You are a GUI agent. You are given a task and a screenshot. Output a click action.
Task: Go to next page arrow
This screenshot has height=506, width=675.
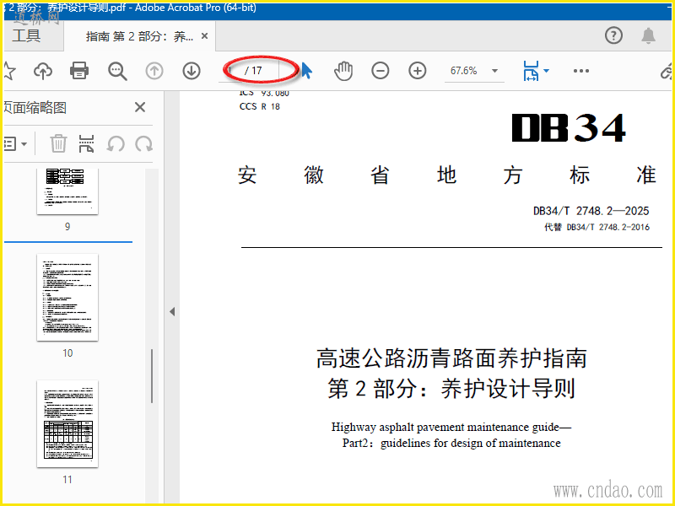[x=192, y=71]
